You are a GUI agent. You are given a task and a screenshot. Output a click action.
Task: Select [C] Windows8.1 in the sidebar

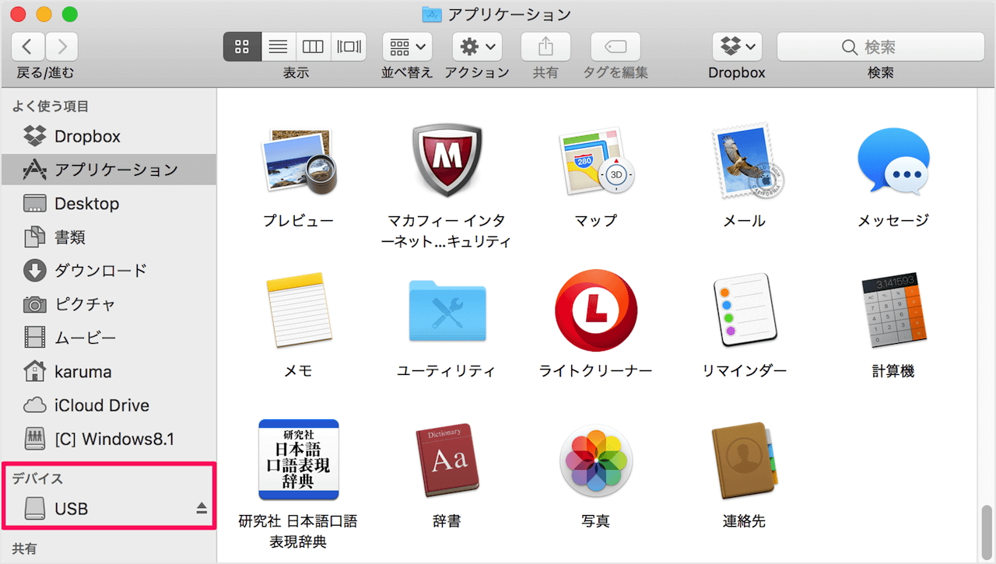[x=108, y=440]
